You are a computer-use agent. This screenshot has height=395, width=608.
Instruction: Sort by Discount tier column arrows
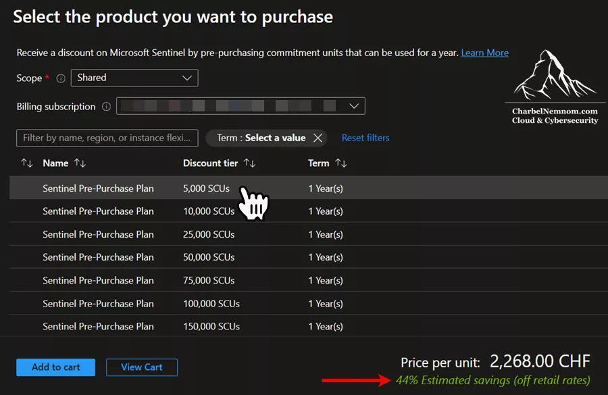pyautogui.click(x=250, y=163)
